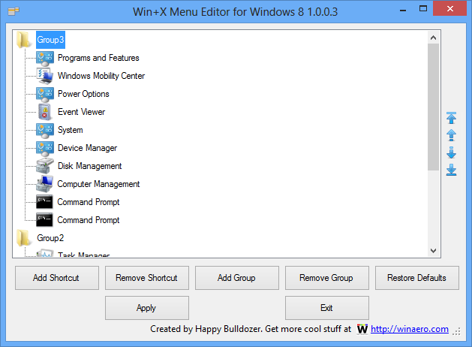Click the Windows Mobility Center icon

click(x=45, y=76)
